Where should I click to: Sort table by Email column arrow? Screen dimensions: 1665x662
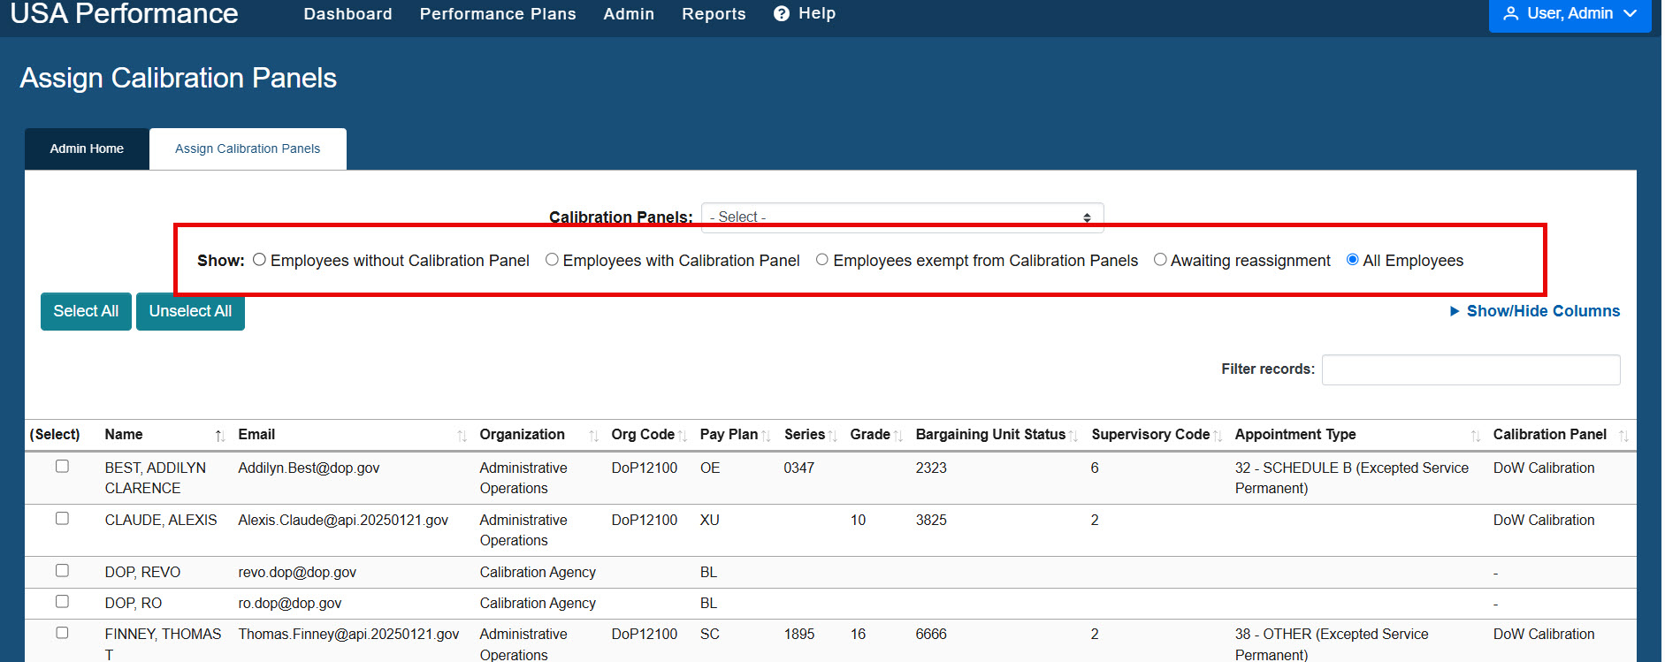(462, 436)
